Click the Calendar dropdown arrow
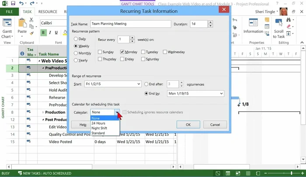 point(117,112)
